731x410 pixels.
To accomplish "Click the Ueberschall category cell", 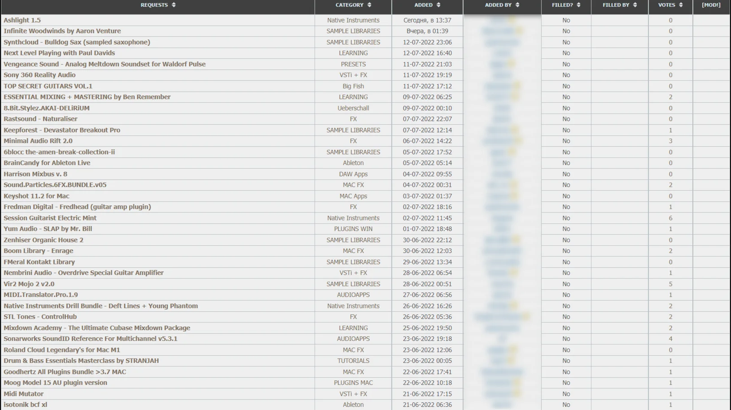I will coord(353,108).
